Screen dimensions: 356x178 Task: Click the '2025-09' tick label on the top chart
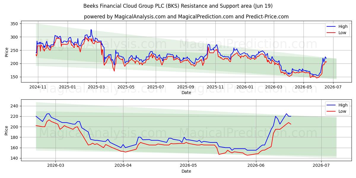click(x=186, y=88)
